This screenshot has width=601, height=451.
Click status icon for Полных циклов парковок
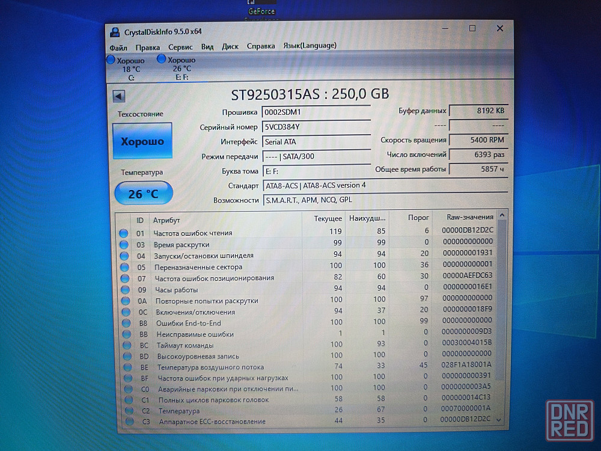tap(130, 400)
